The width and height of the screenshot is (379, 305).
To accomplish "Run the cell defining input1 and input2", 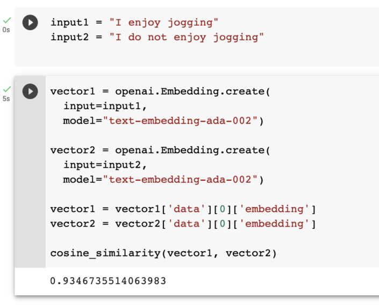I will (x=30, y=23).
